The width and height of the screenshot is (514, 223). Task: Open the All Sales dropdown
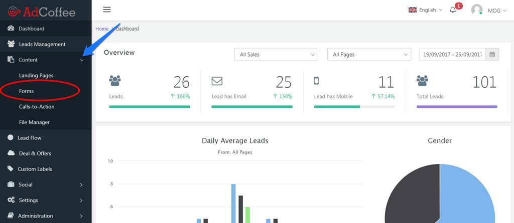276,54
